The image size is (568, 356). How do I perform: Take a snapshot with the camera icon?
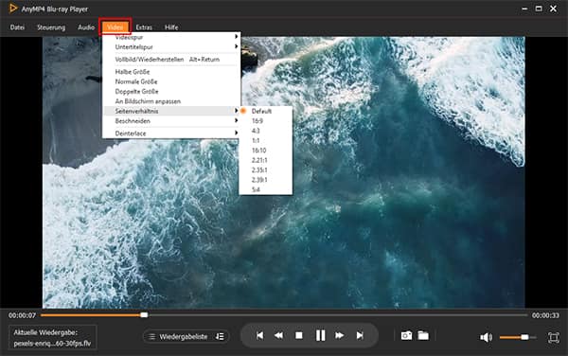[406, 336]
